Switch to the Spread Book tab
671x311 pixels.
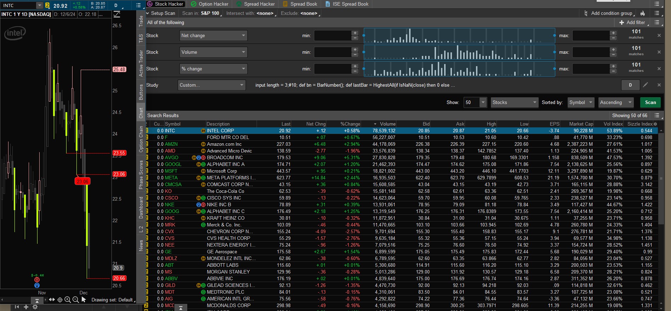coord(300,4)
